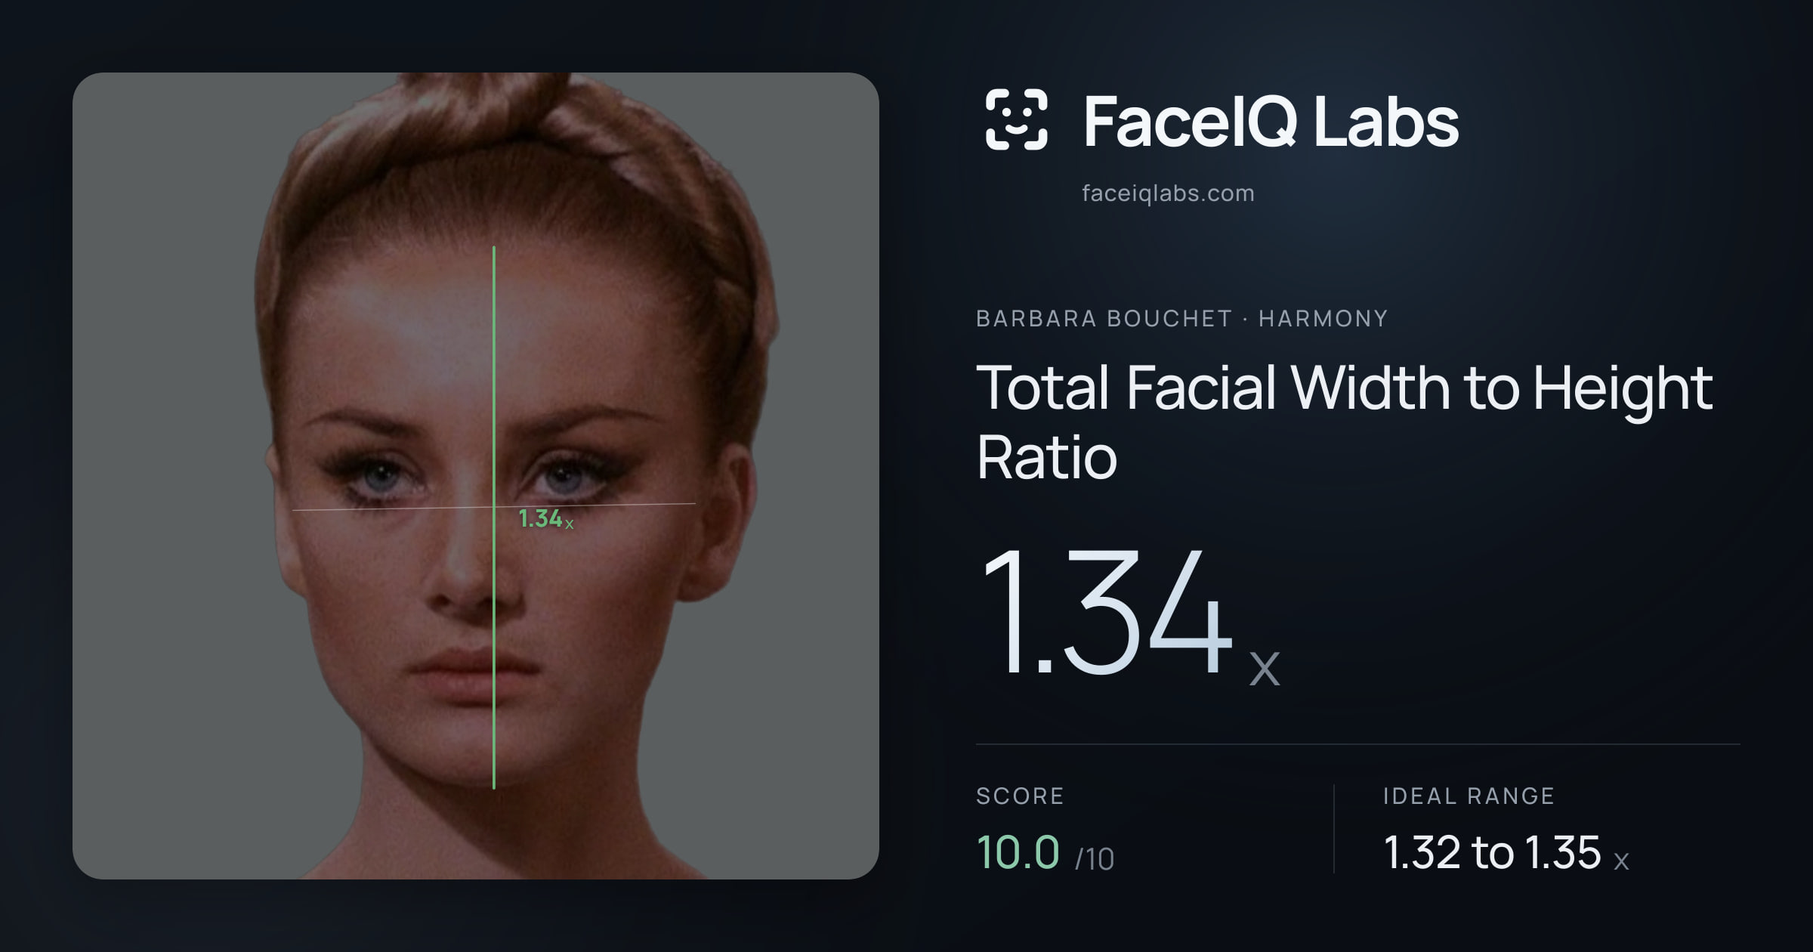Click the portrait photo thumbnail
The width and height of the screenshot is (1813, 952).
476,476
